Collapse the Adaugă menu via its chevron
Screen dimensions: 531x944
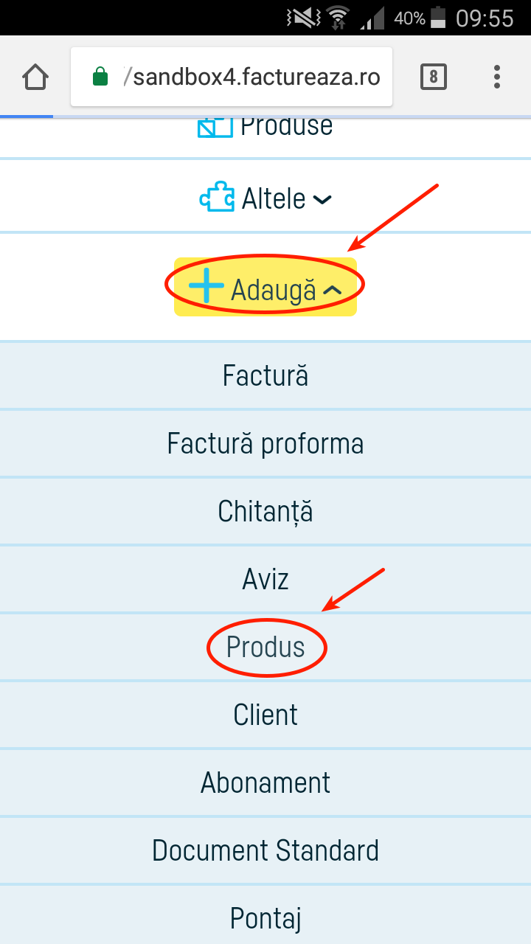tap(333, 288)
